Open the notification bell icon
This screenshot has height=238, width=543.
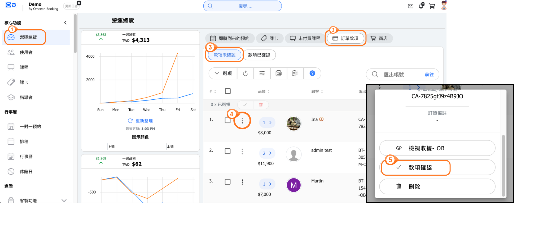421,6
